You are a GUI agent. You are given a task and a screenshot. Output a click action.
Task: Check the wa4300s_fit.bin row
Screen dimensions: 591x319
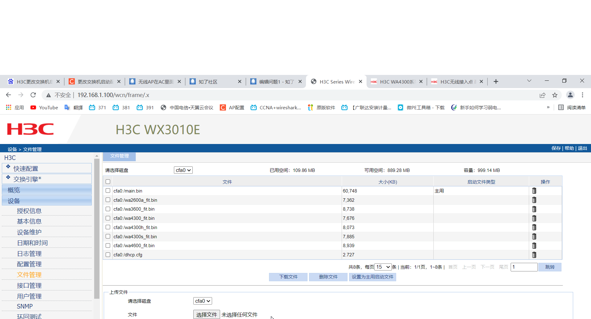pos(108,236)
